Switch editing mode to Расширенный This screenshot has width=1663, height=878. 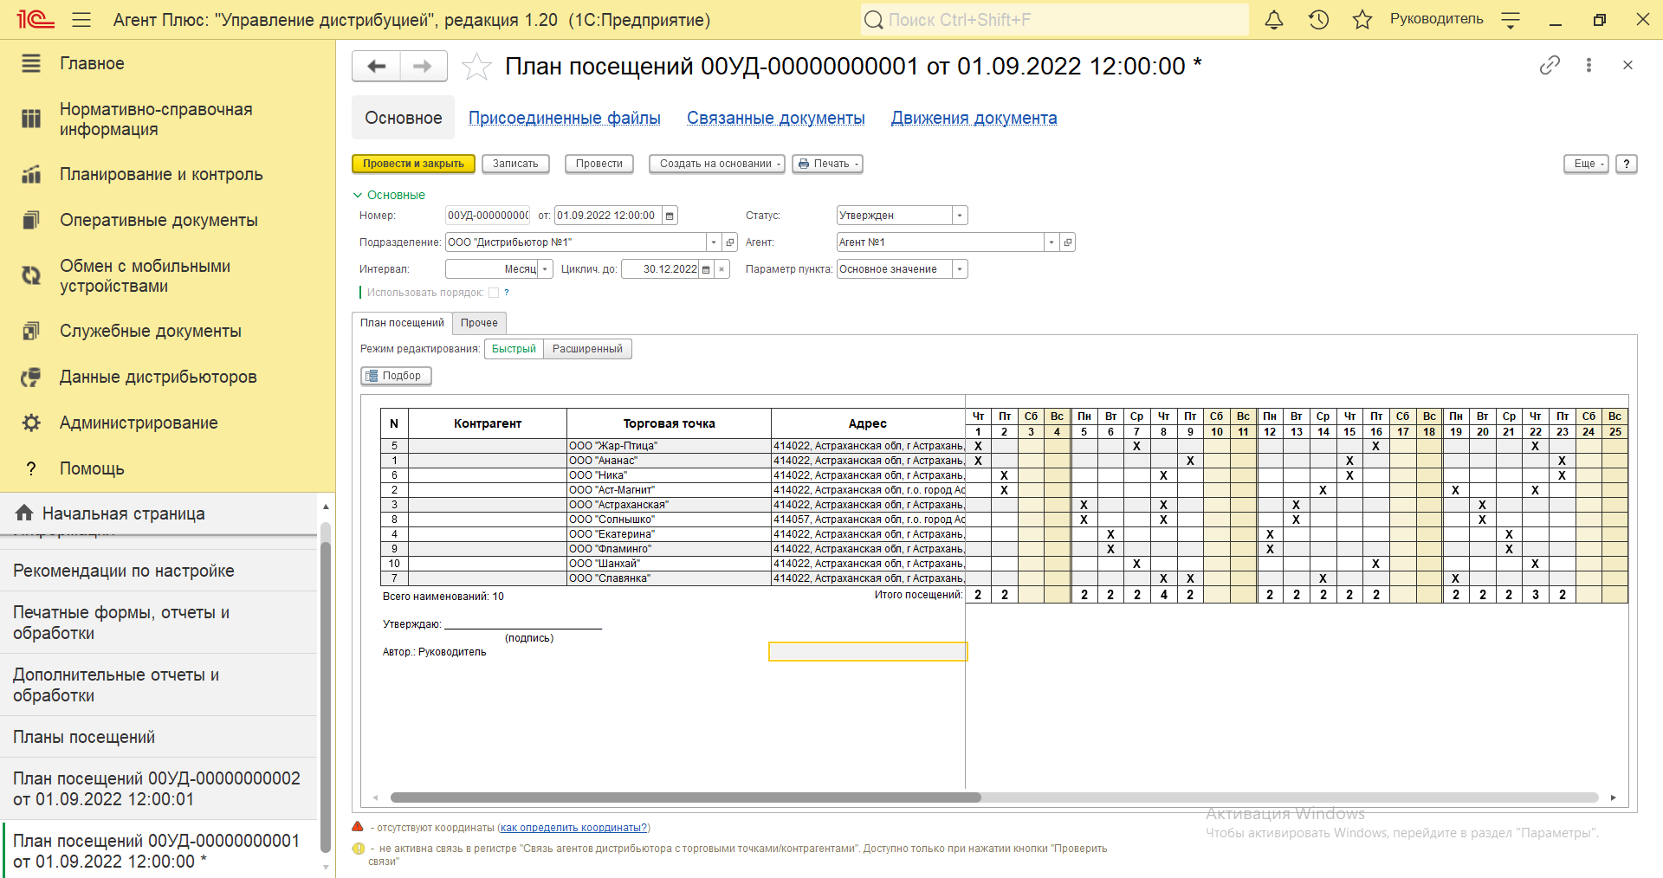click(x=587, y=349)
